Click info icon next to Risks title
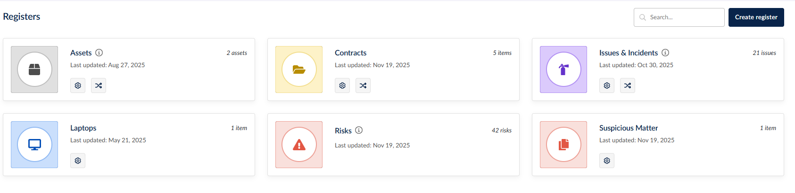 tap(359, 130)
